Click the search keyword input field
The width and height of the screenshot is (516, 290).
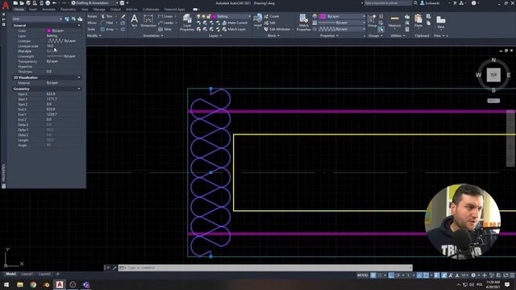pyautogui.click(x=387, y=3)
